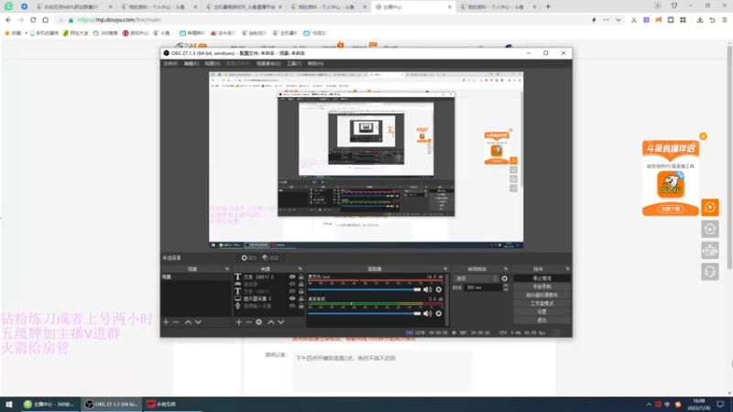Image resolution: width=733 pixels, height=412 pixels.
Task: Toggle visibility of second source row
Action: coord(292,284)
